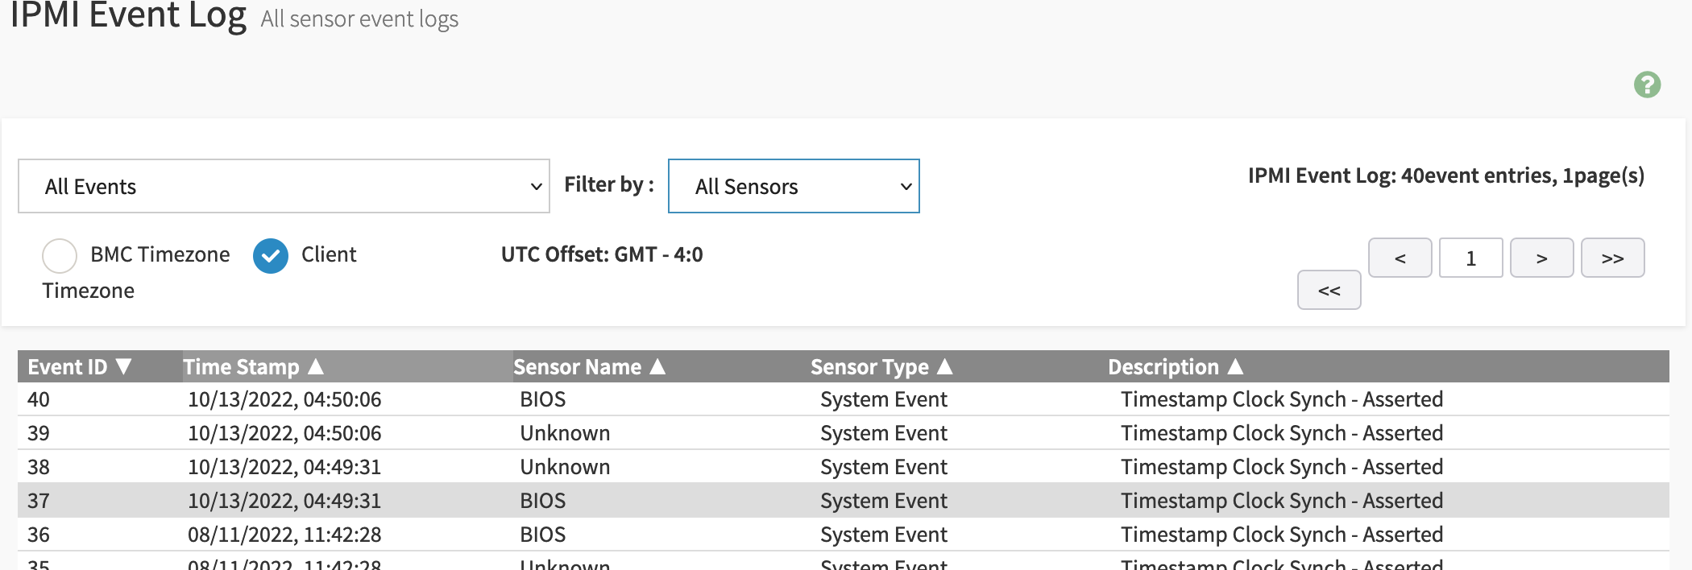Screen dimensions: 1692x570
Task: Sort by Event ID descending arrow
Action: tap(124, 367)
